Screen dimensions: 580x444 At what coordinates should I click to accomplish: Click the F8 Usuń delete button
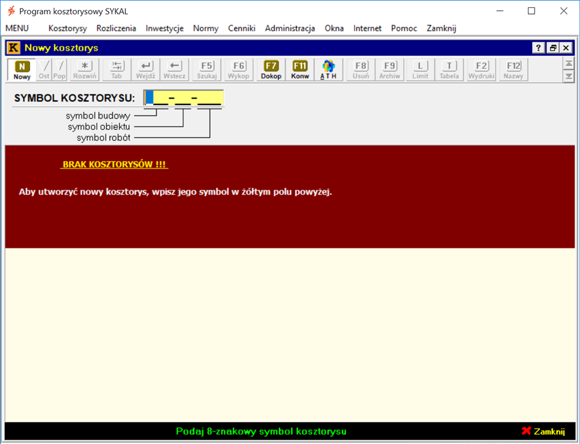click(361, 70)
